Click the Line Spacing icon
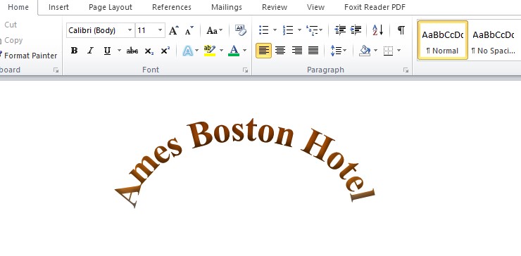The height and width of the screenshot is (256, 521). [336, 51]
